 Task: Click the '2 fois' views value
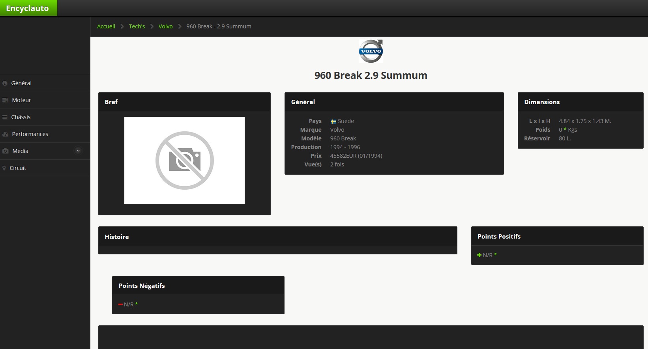click(337, 164)
